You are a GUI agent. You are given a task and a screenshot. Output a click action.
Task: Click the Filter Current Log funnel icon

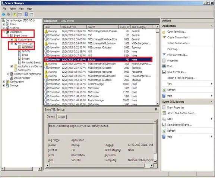coord(164,55)
